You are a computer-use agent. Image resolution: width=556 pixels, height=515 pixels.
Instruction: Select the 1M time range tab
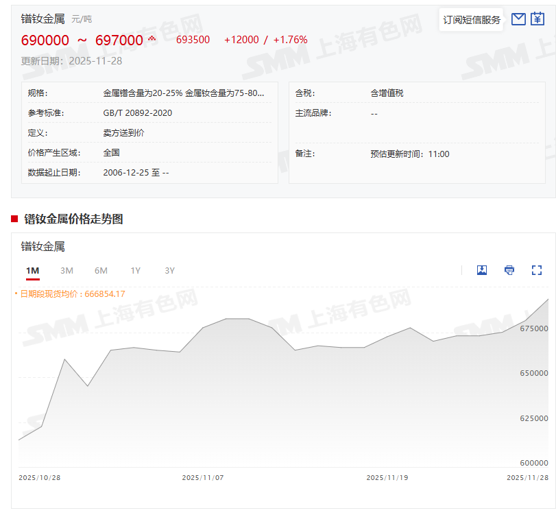pos(32,271)
